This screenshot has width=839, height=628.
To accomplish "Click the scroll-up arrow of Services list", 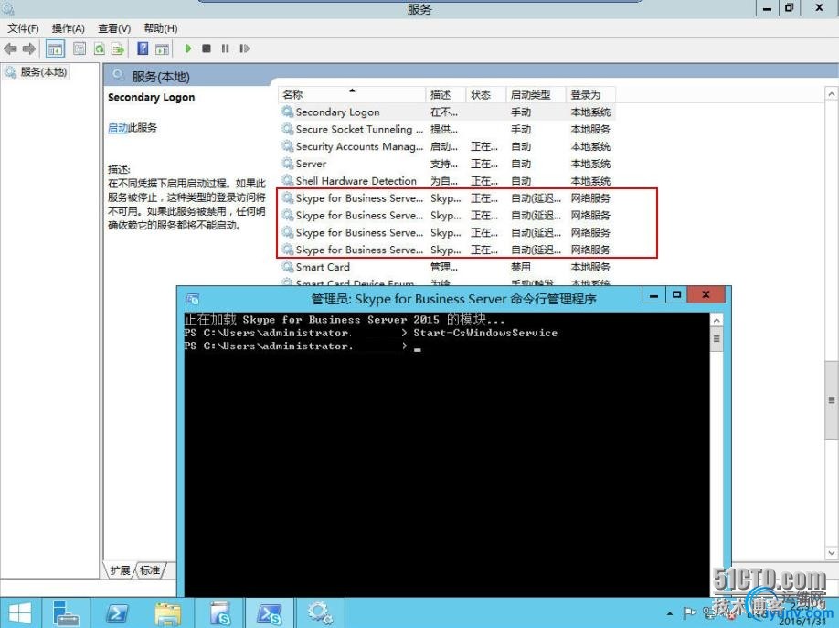I will tap(832, 93).
